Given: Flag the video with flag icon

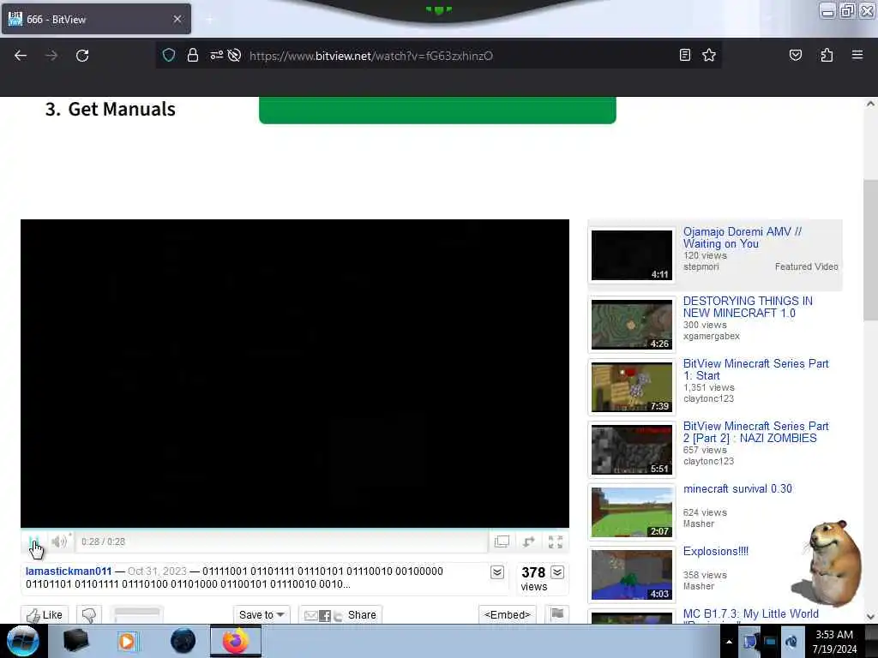Looking at the screenshot, I should pyautogui.click(x=557, y=613).
